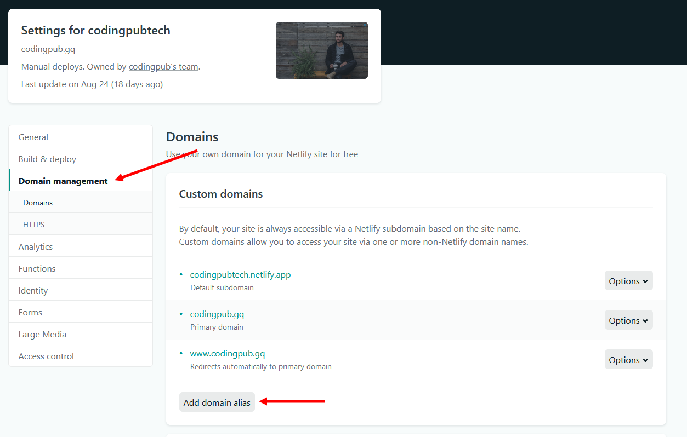The height and width of the screenshot is (437, 687).
Task: Select 'Redirects automatically to primary domain' text
Action: coord(261,366)
